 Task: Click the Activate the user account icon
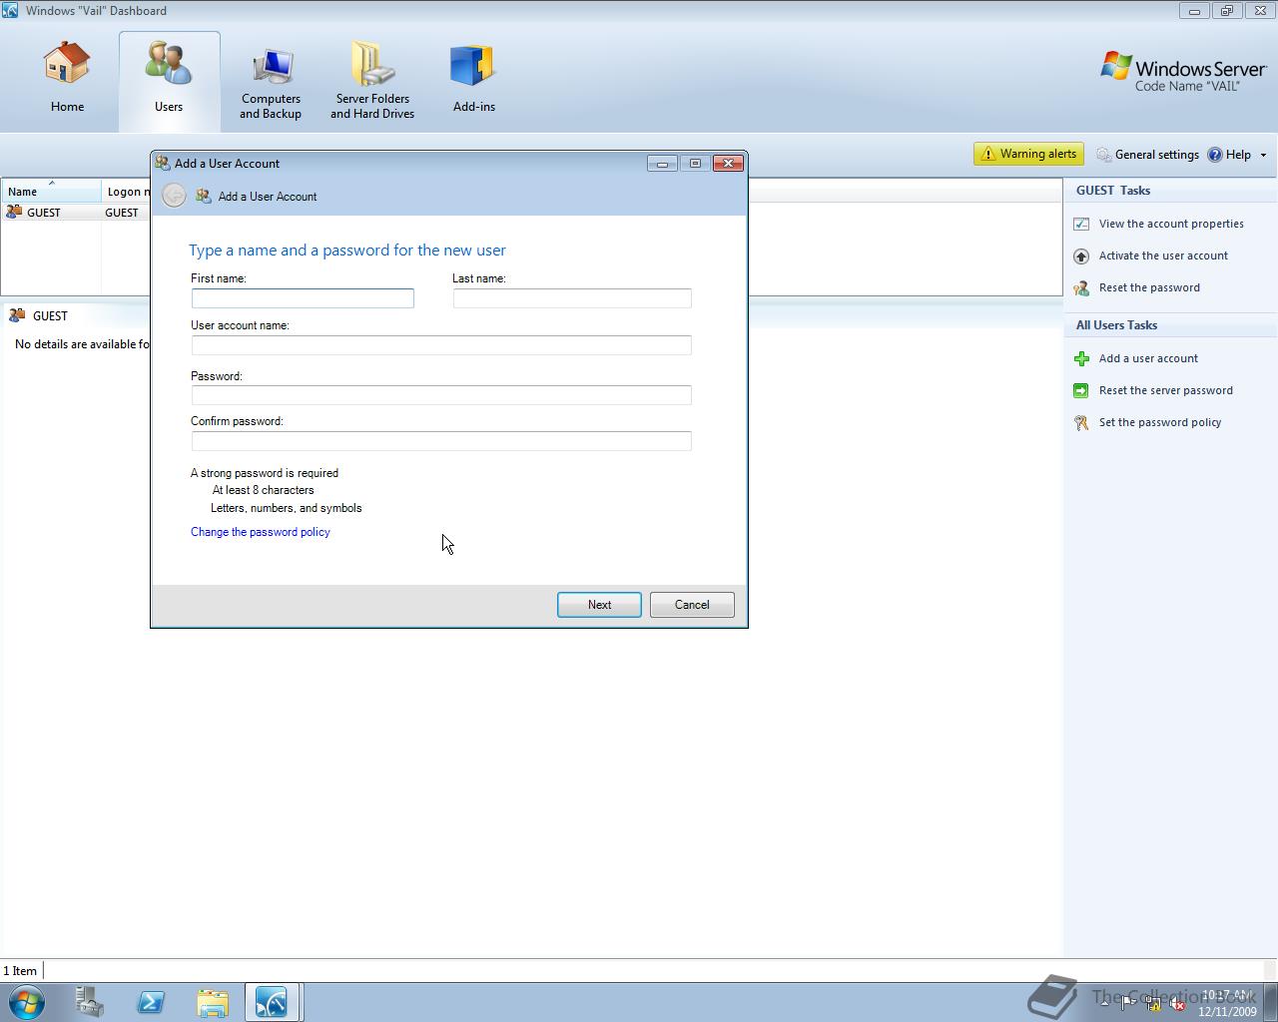pyautogui.click(x=1081, y=255)
